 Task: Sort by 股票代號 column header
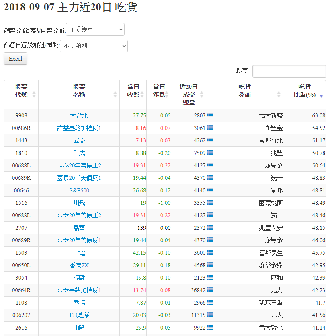click(21, 91)
